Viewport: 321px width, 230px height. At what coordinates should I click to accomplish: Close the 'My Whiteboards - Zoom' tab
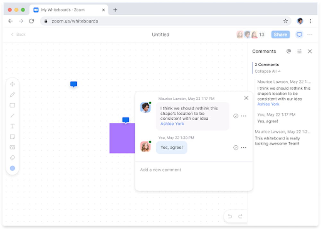click(103, 10)
